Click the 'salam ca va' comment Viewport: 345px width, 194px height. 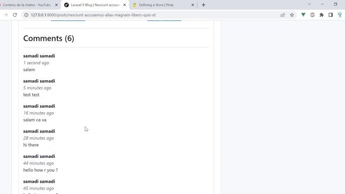point(34,120)
